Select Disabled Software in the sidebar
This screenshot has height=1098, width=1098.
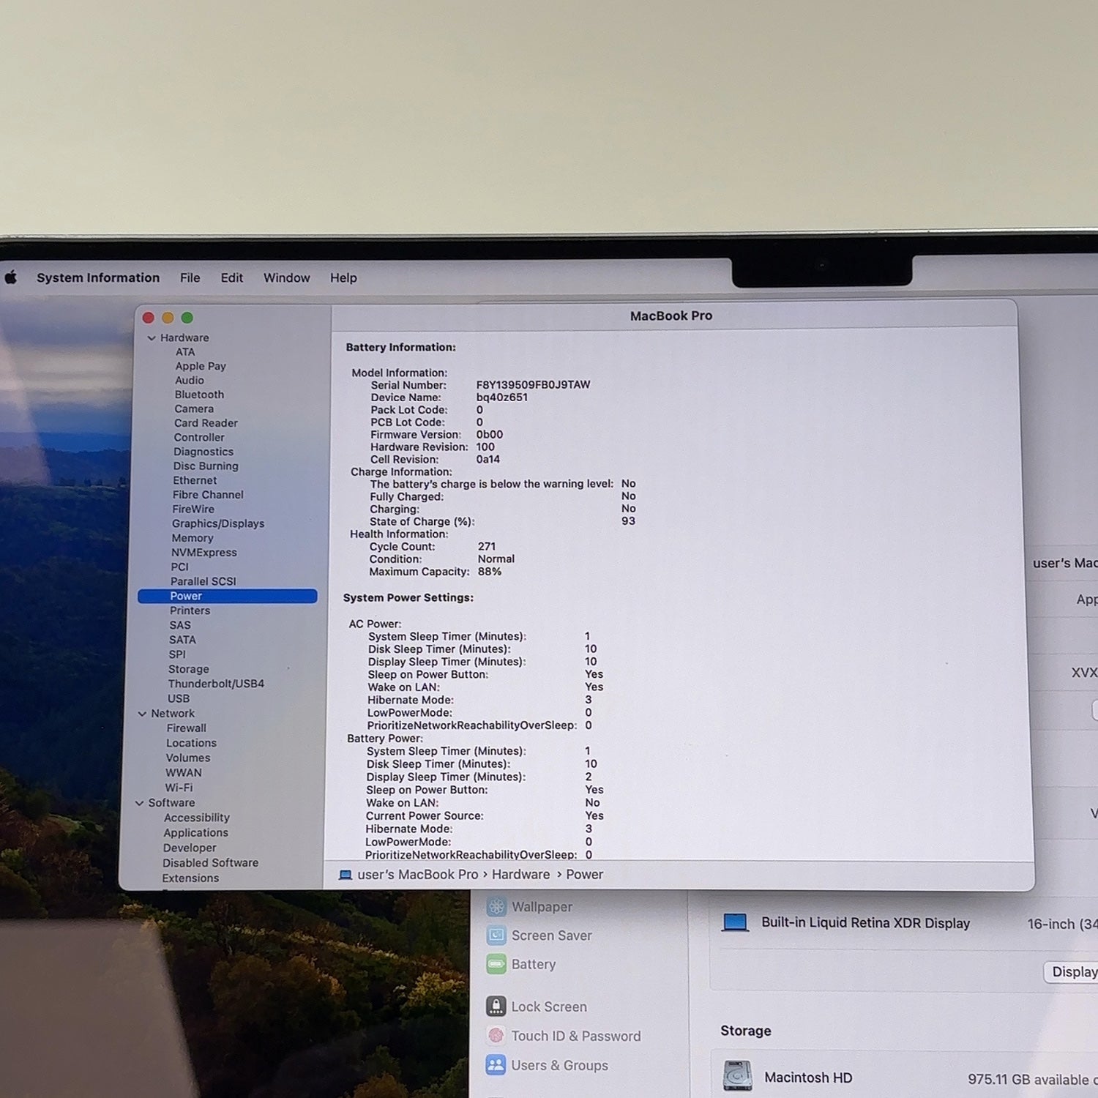pos(211,863)
